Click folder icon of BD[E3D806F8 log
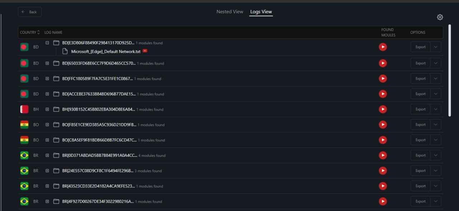459x211 pixels. tap(56, 43)
